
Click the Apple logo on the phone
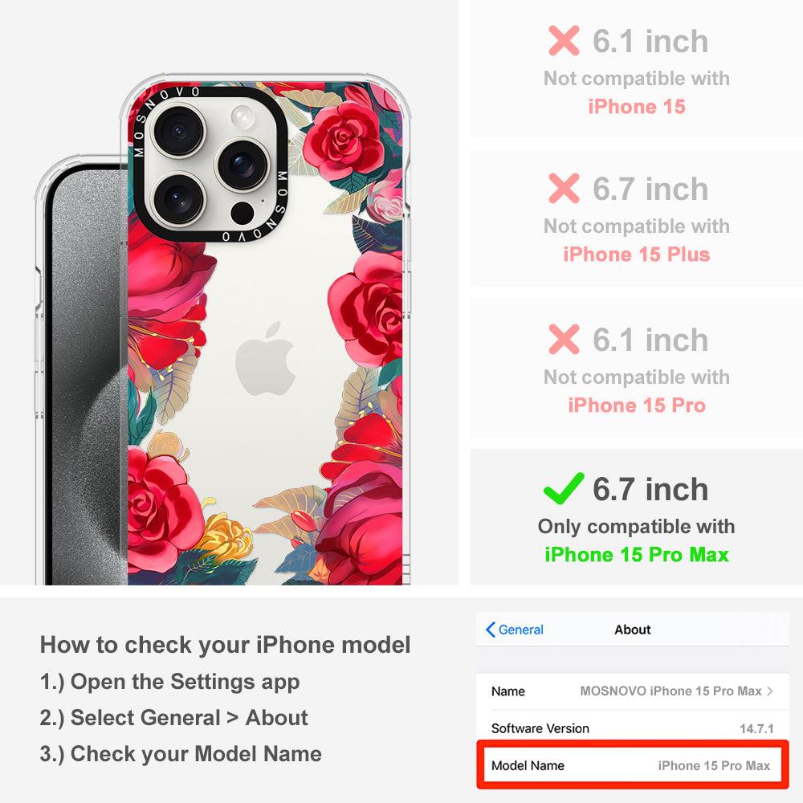[265, 358]
